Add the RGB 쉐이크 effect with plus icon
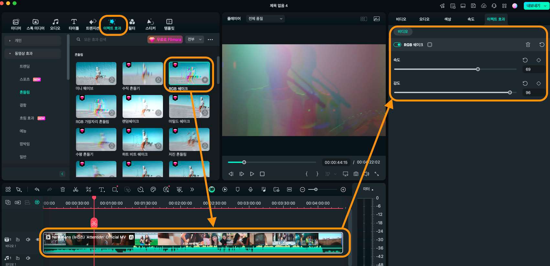The height and width of the screenshot is (266, 550). [205, 80]
